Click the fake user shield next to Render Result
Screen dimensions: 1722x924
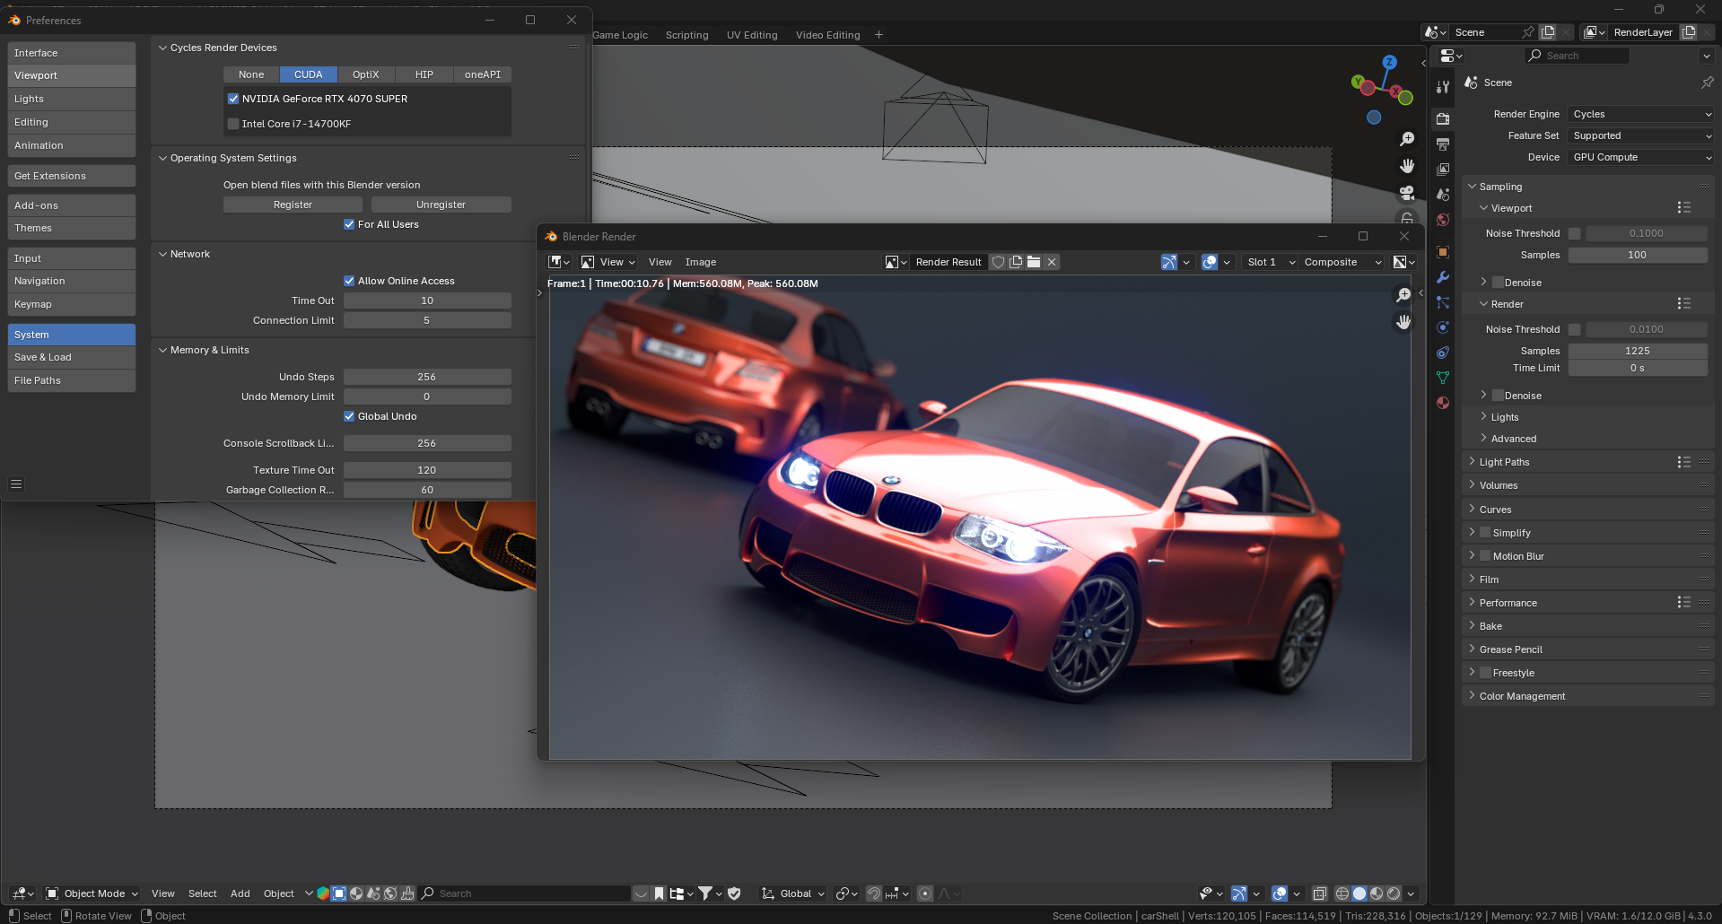click(998, 262)
